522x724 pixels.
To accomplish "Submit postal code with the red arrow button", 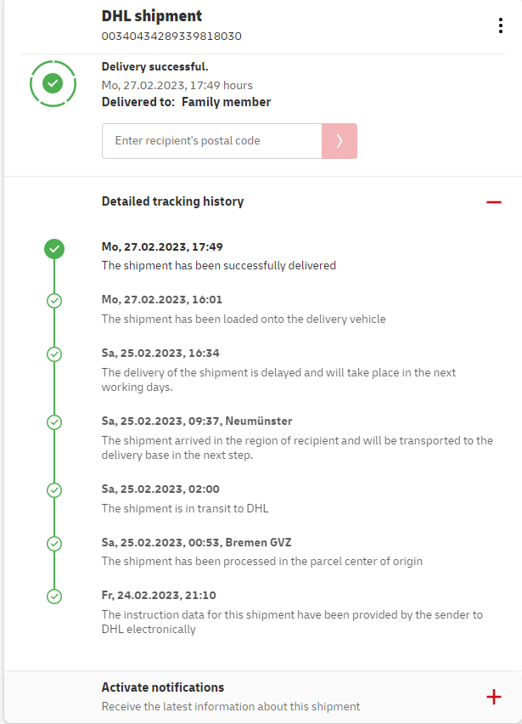I will (x=340, y=141).
